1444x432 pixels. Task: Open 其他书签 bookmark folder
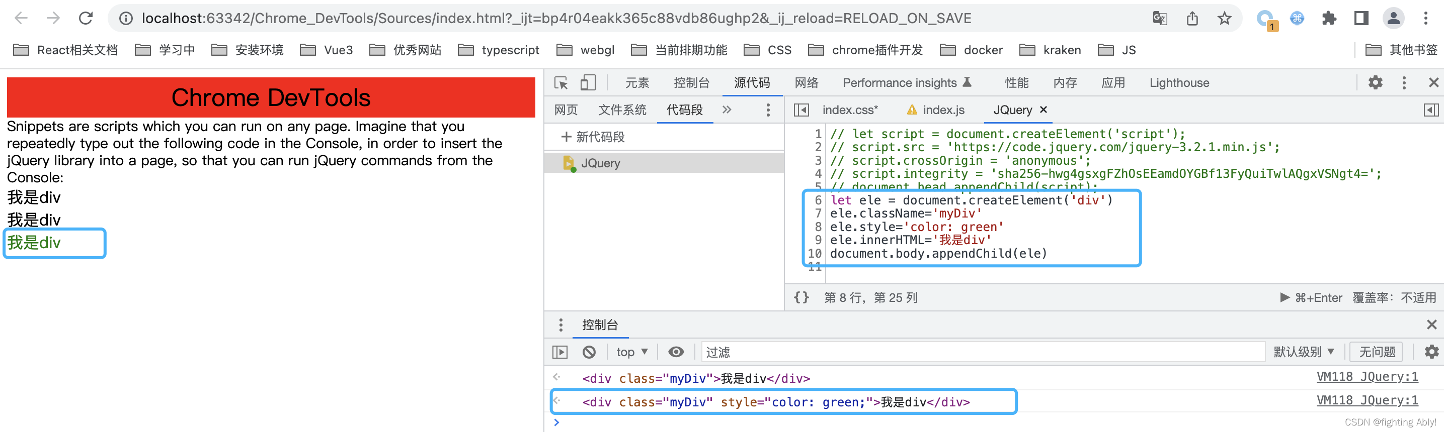coord(1401,50)
